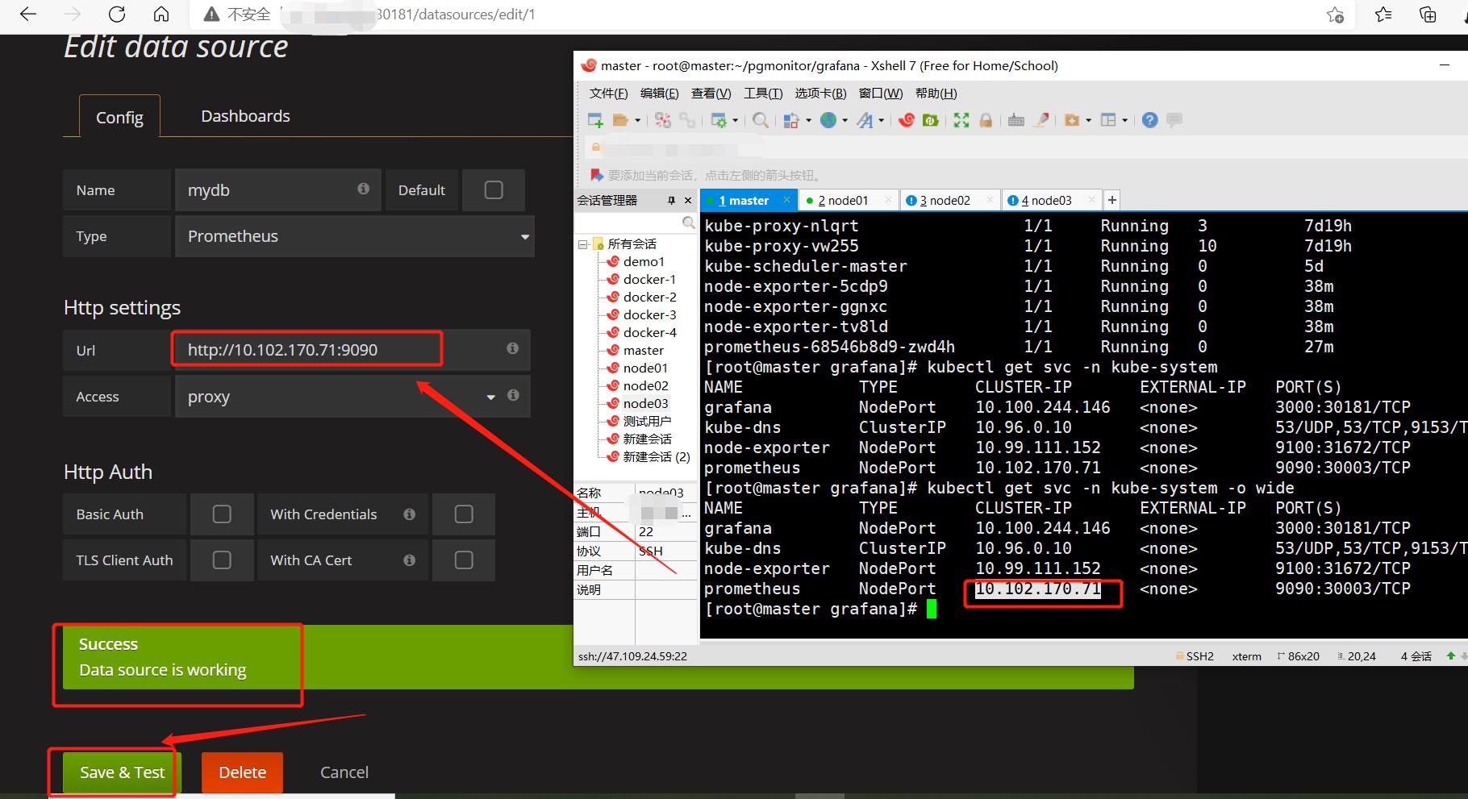1468x799 pixels.
Task: Collapse the 所有会话 tree node
Action: click(582, 244)
